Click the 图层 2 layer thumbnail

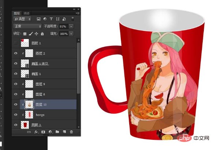29,53
